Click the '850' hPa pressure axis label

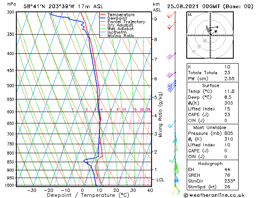point(11,162)
